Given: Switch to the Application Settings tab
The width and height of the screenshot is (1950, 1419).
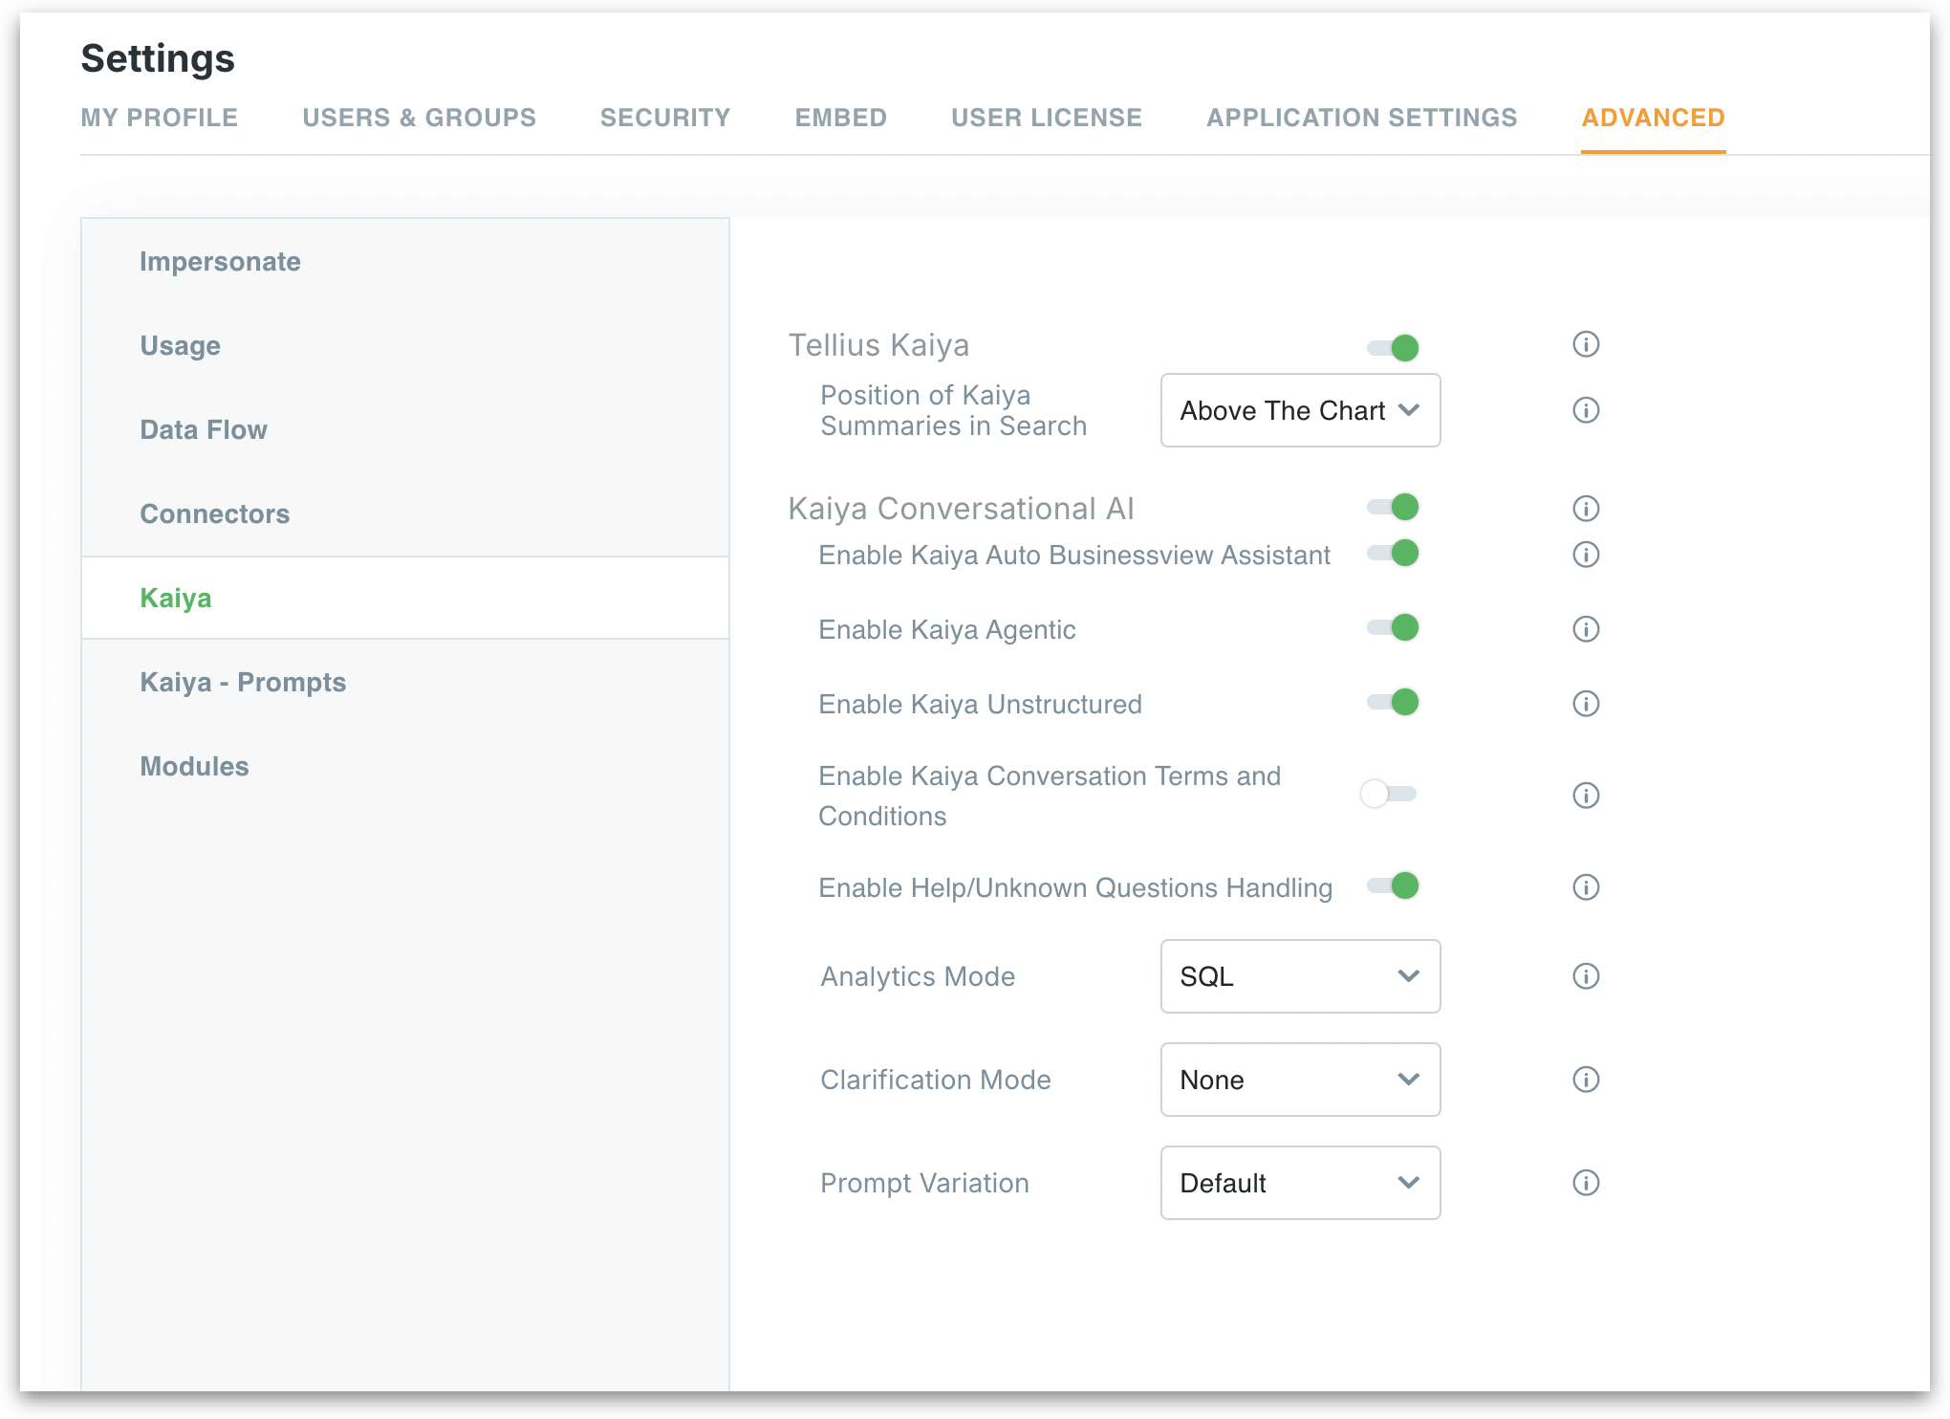Looking at the screenshot, I should tap(1361, 118).
